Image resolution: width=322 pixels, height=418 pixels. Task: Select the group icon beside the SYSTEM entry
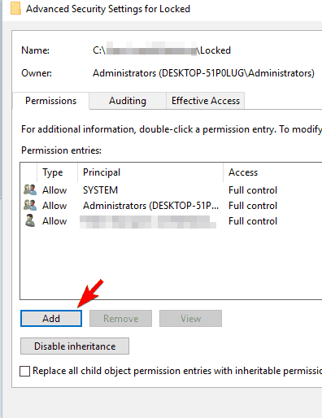pyautogui.click(x=30, y=189)
